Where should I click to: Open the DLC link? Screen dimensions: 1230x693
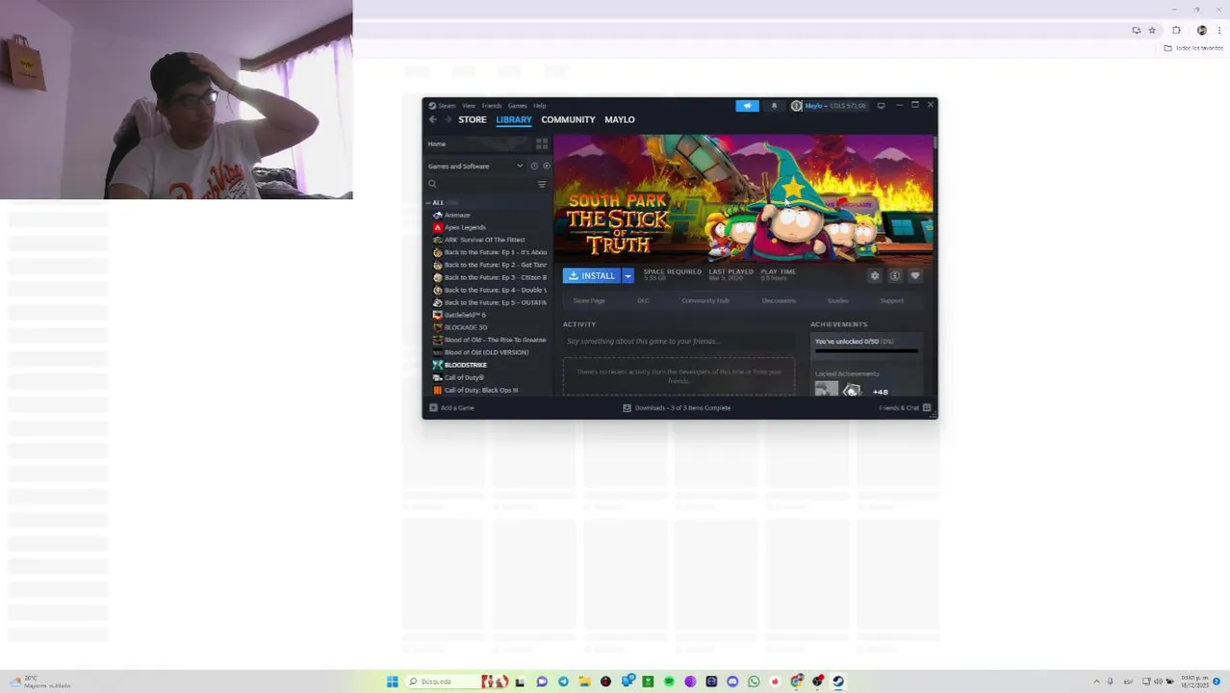(643, 300)
